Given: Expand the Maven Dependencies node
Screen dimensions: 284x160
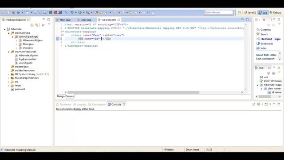Looking at the screenshot, I should [x=8, y=78].
